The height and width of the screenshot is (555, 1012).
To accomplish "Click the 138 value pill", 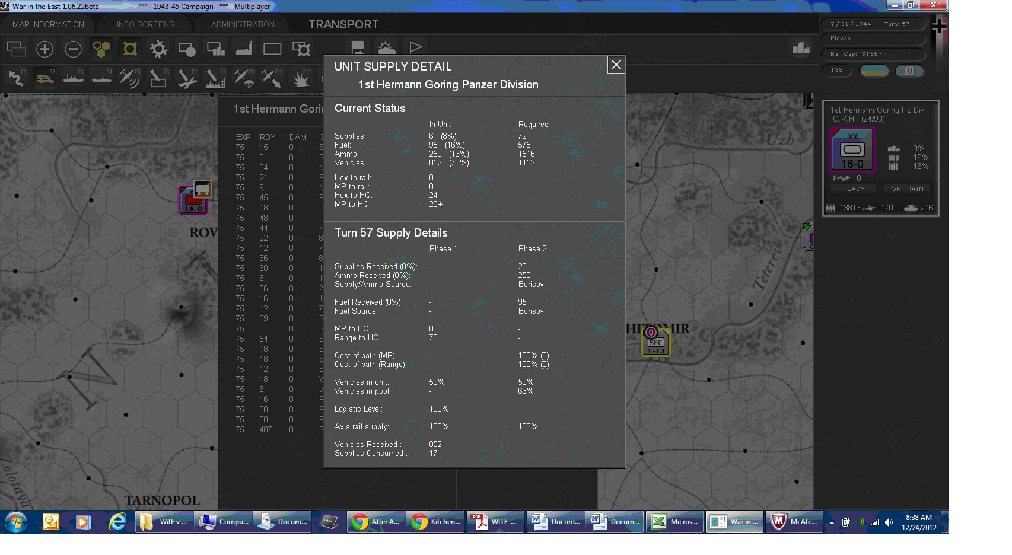I will [836, 70].
